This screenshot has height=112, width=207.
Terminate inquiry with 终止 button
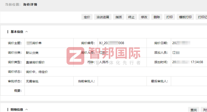(131, 17)
